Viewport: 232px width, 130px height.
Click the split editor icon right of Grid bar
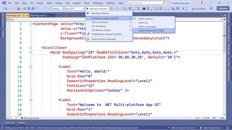pos(224,19)
